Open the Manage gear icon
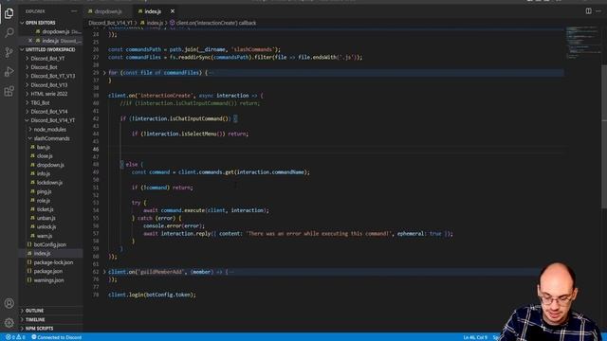This screenshot has width=607, height=341. (9, 322)
